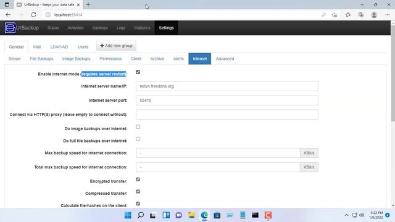Open the Archive sub-tab
The image size is (395, 222).
pos(157,59)
